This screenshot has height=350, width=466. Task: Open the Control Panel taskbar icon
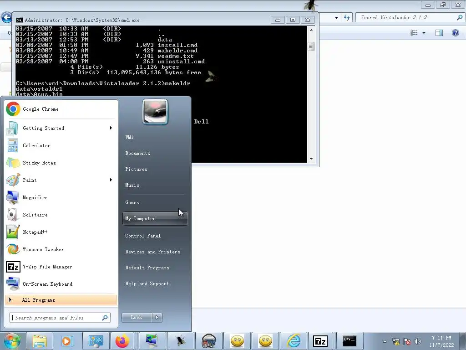[x=96, y=341]
